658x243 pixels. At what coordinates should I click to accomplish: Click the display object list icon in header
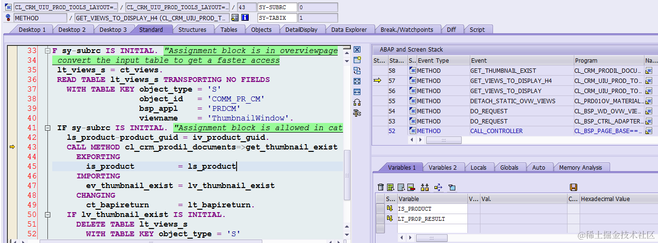coord(235,18)
